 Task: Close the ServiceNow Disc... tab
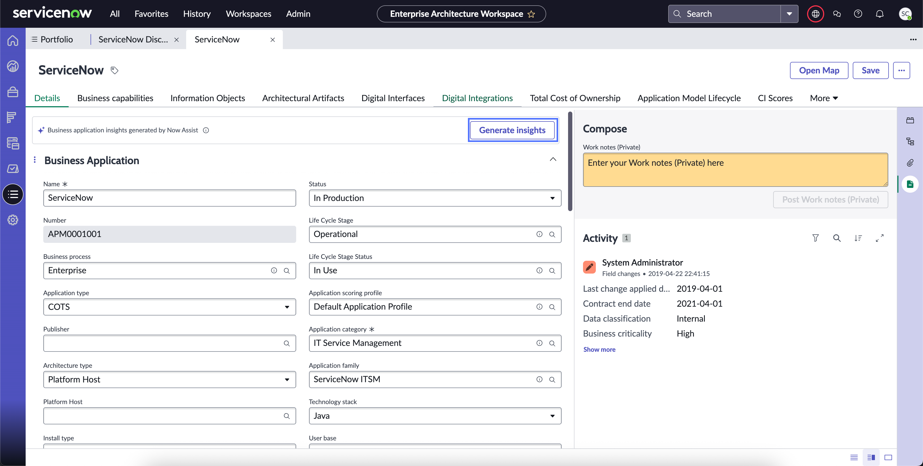point(177,40)
